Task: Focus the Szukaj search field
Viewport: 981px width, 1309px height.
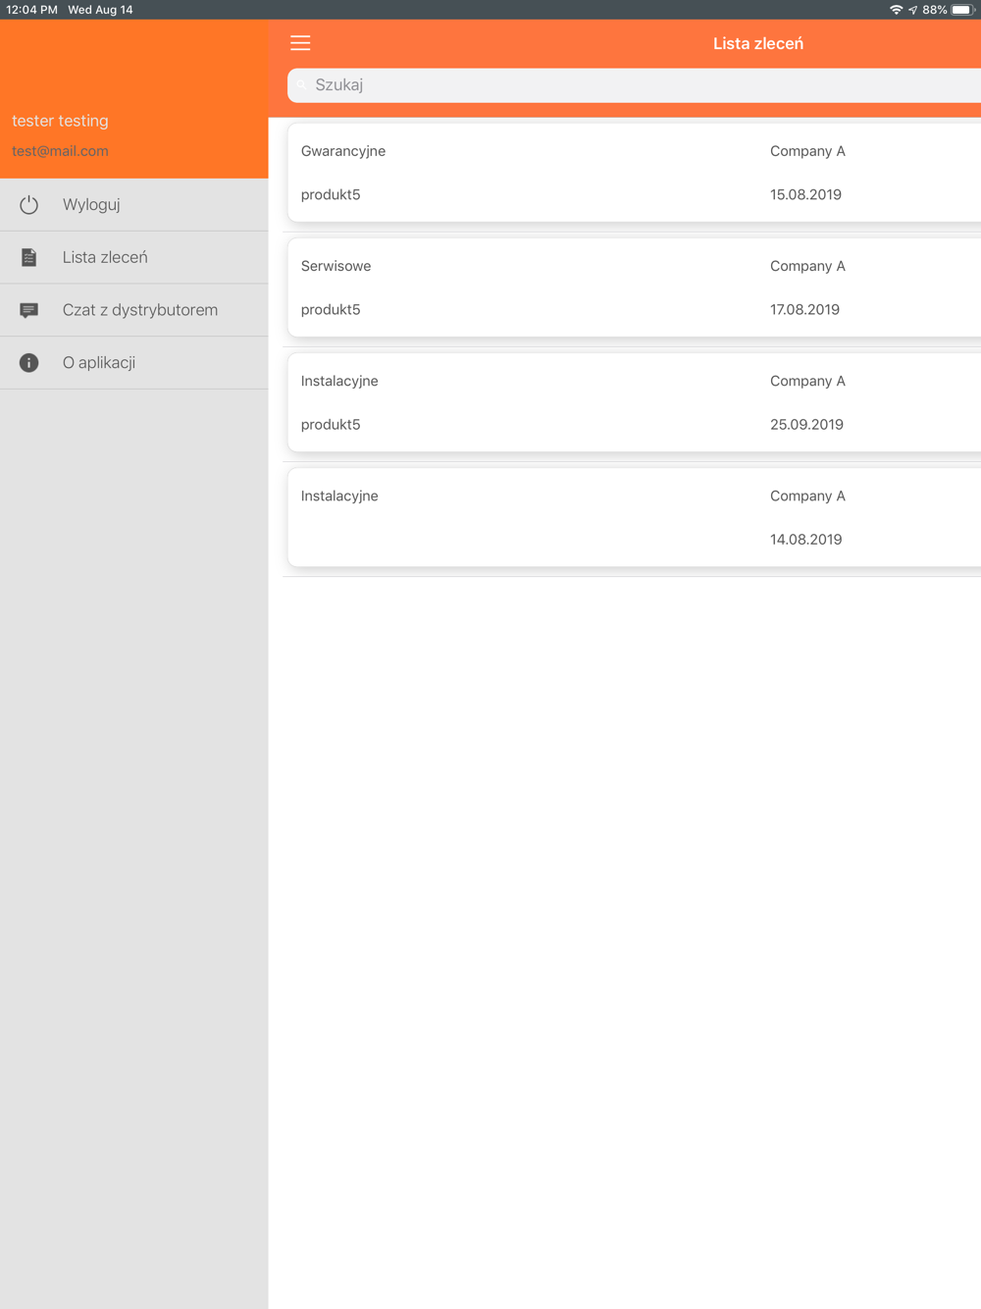Action: [634, 85]
